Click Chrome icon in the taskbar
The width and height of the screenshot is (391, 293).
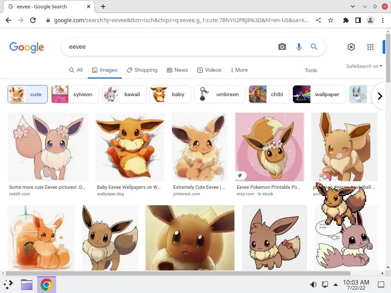click(46, 285)
